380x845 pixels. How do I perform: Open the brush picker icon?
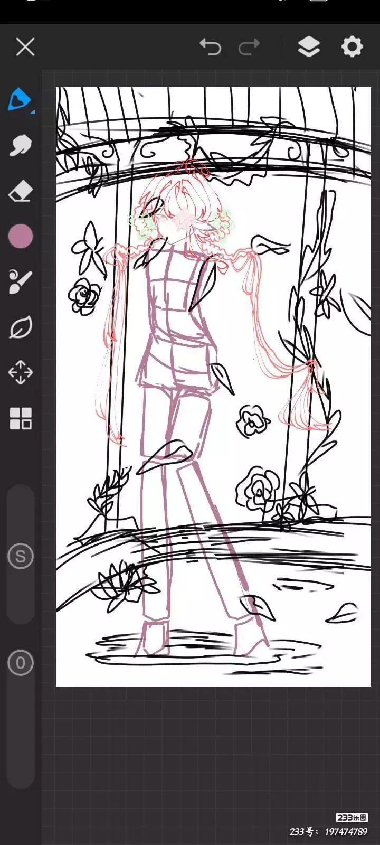click(x=21, y=281)
